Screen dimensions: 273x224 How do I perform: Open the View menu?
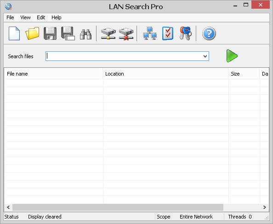tap(25, 17)
